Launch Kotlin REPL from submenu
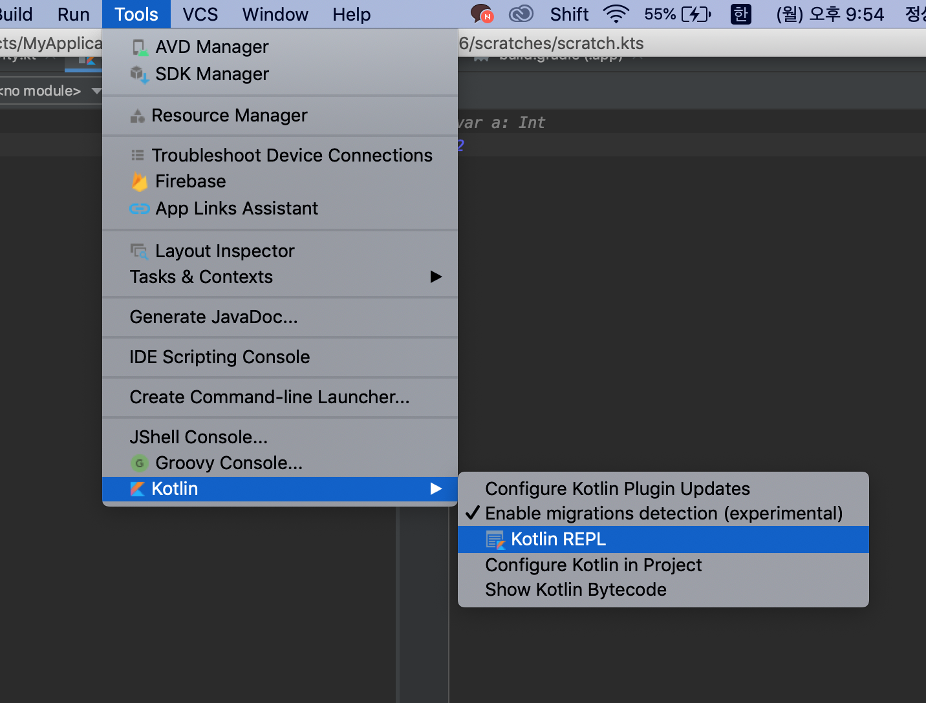The height and width of the screenshot is (703, 926). (663, 540)
